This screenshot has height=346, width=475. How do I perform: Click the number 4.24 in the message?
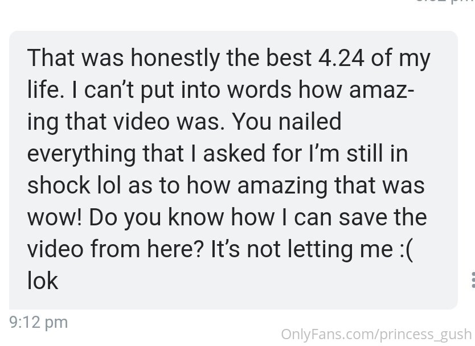341,58
